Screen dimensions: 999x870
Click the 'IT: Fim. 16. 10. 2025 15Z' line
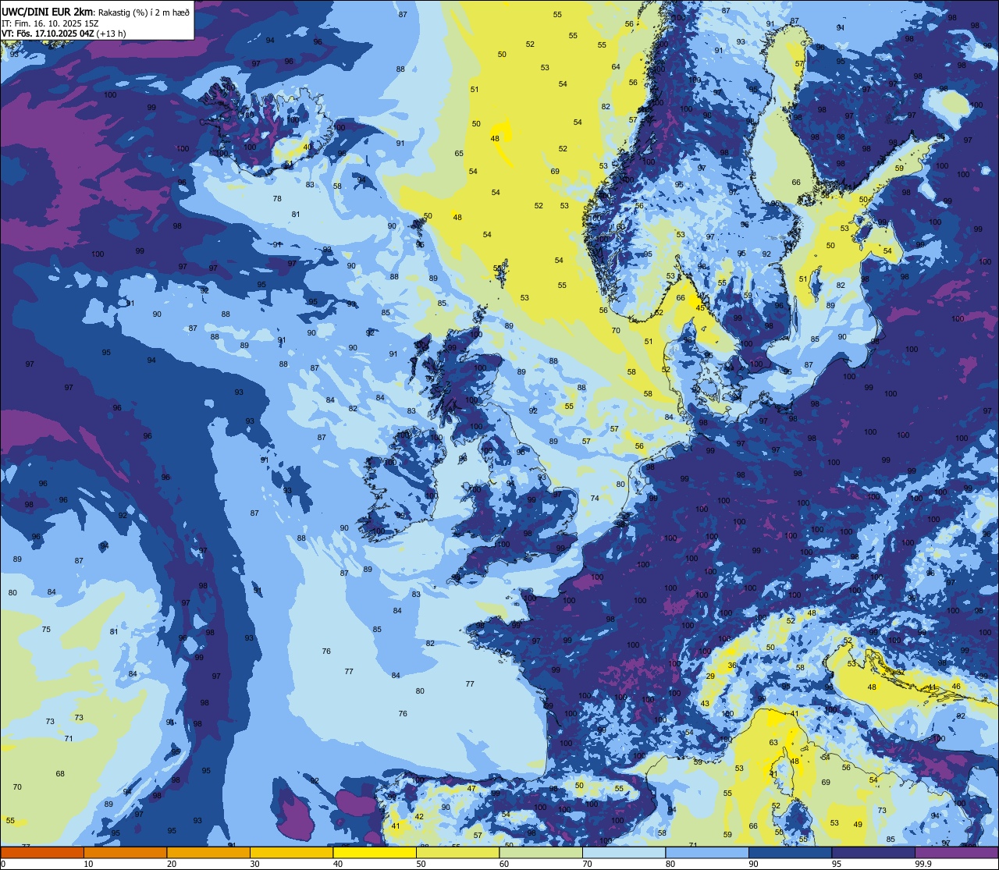pos(50,23)
